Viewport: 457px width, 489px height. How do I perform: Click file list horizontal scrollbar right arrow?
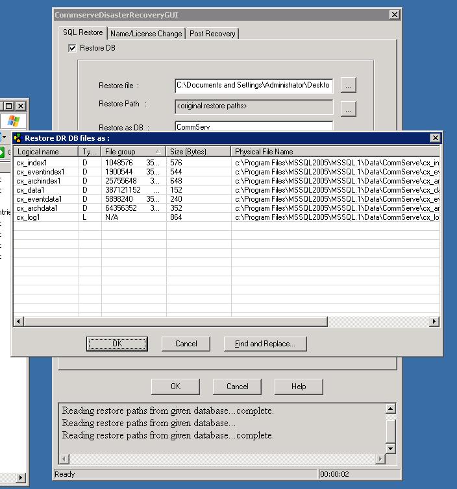[x=434, y=321]
